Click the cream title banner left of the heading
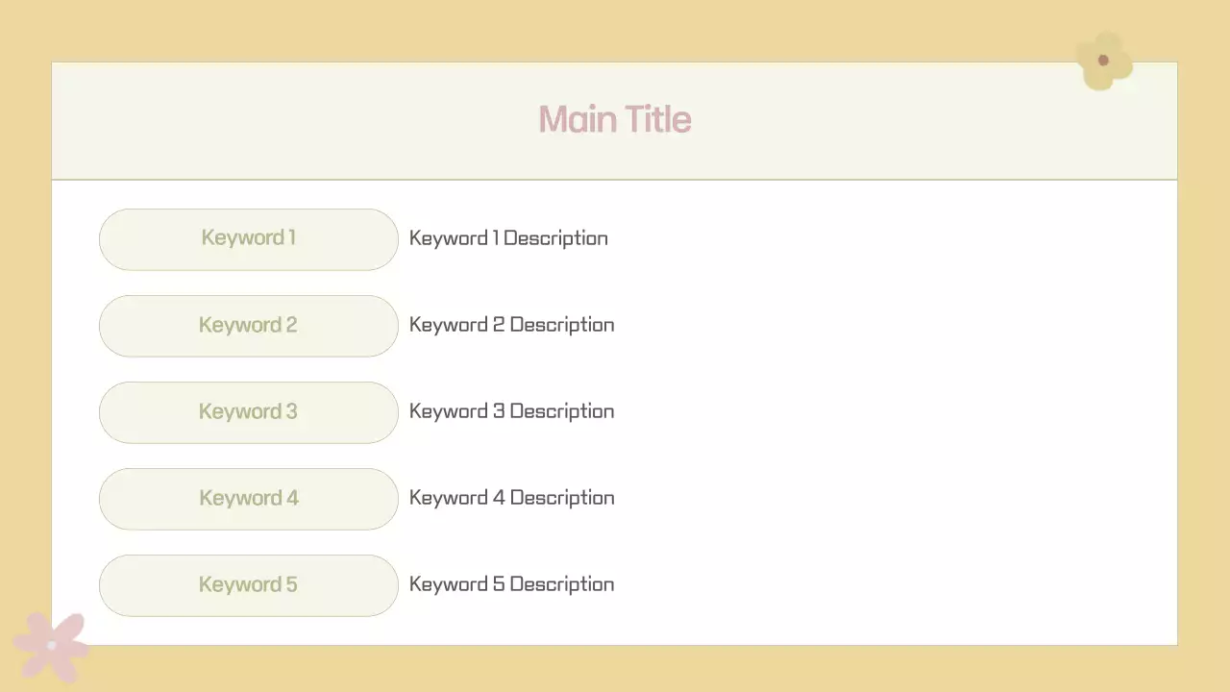 288,120
